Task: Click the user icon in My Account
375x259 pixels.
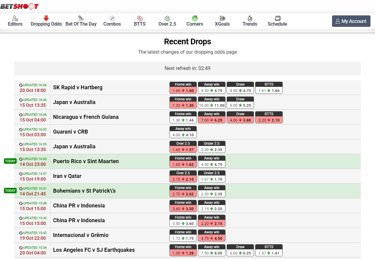Action: pos(338,21)
